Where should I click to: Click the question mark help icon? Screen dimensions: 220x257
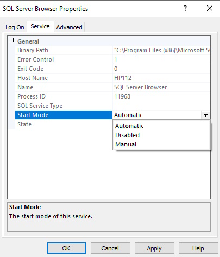[x=185, y=8]
